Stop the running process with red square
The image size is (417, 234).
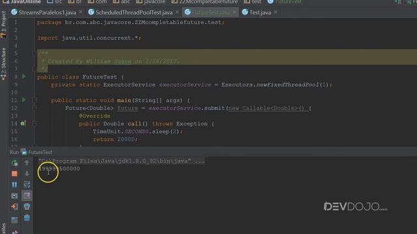(14, 174)
